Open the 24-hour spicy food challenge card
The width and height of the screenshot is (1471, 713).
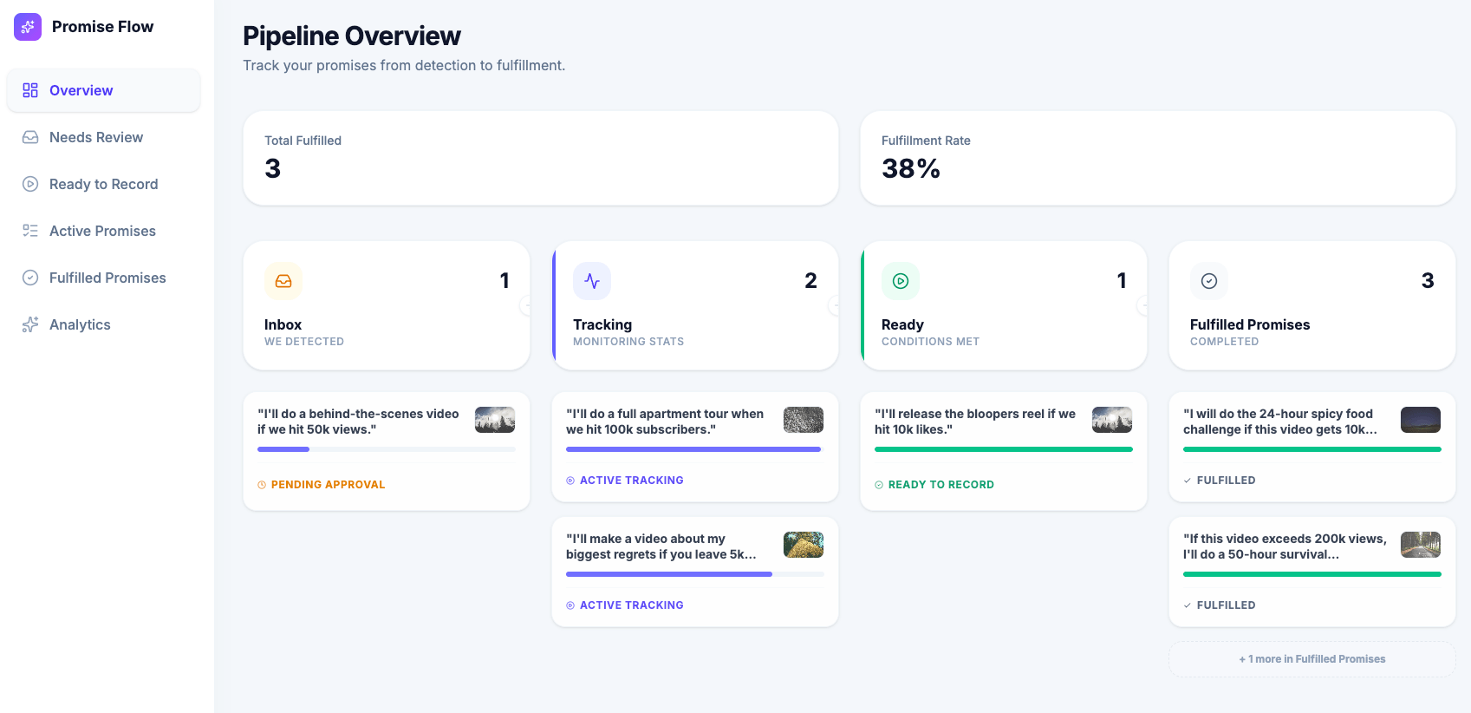1279,422
